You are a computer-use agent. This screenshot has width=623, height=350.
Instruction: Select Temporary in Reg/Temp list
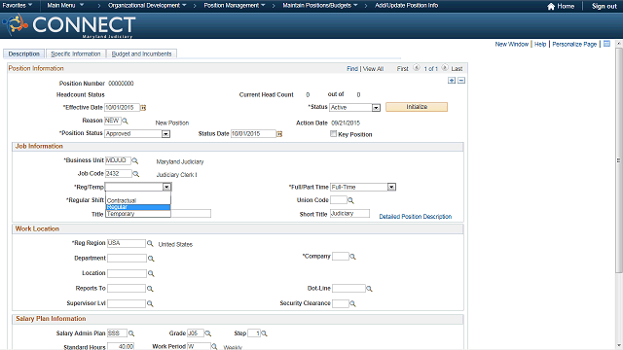click(138, 214)
